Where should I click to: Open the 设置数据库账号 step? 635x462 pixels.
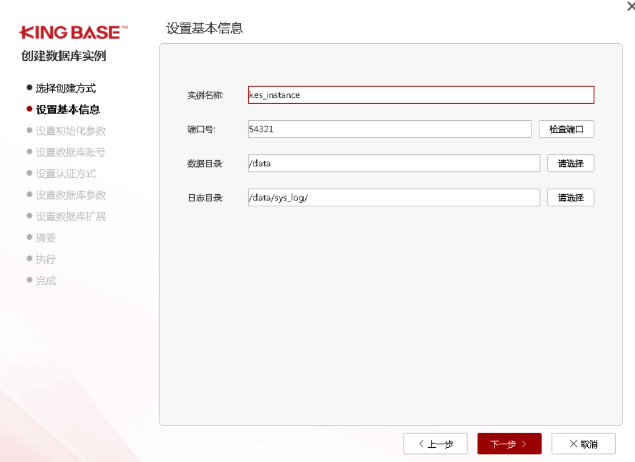click(x=71, y=153)
